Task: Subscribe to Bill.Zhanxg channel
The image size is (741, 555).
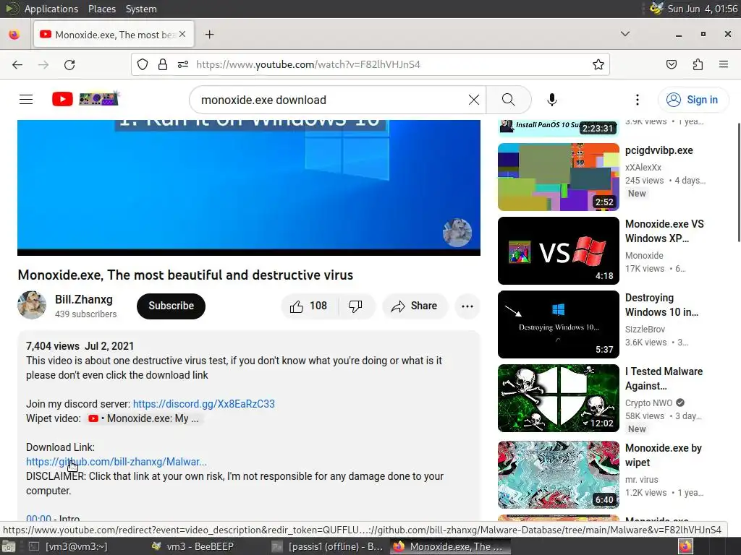Action: 171,306
